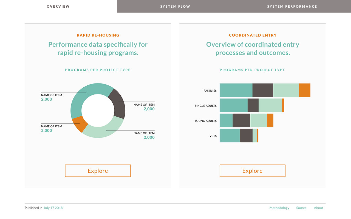Select the Overview tab
The height and width of the screenshot is (219, 351).
[58, 6]
